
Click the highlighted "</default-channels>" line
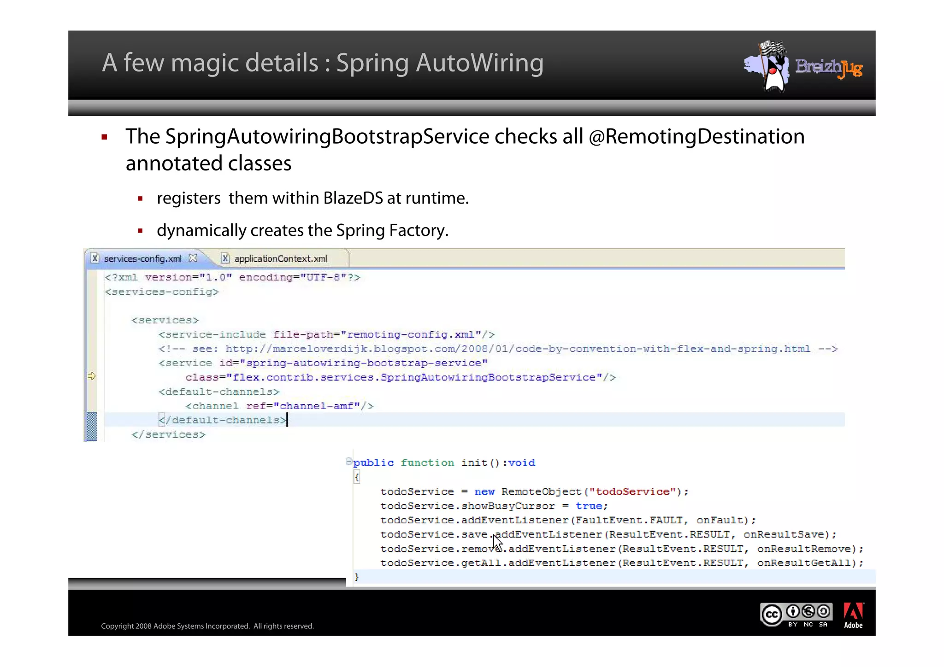click(223, 420)
